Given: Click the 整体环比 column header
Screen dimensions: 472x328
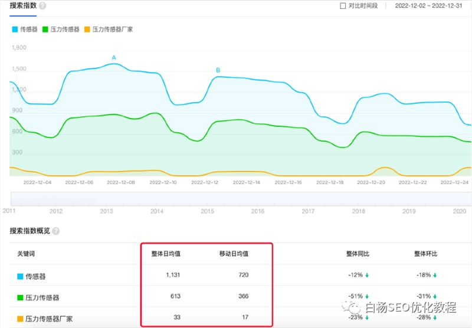Looking at the screenshot, I should 426,254.
